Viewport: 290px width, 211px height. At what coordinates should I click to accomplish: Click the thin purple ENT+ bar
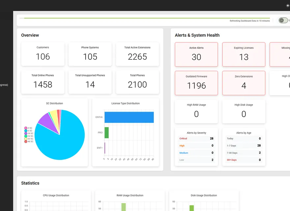(x=105, y=148)
